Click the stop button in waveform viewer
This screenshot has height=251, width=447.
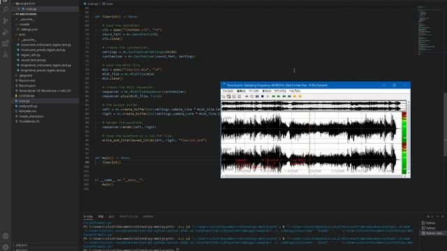pyautogui.click(x=263, y=96)
